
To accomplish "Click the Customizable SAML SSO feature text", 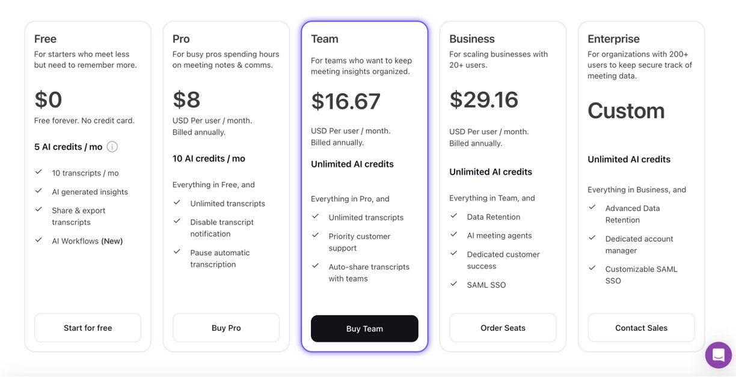I will click(641, 275).
